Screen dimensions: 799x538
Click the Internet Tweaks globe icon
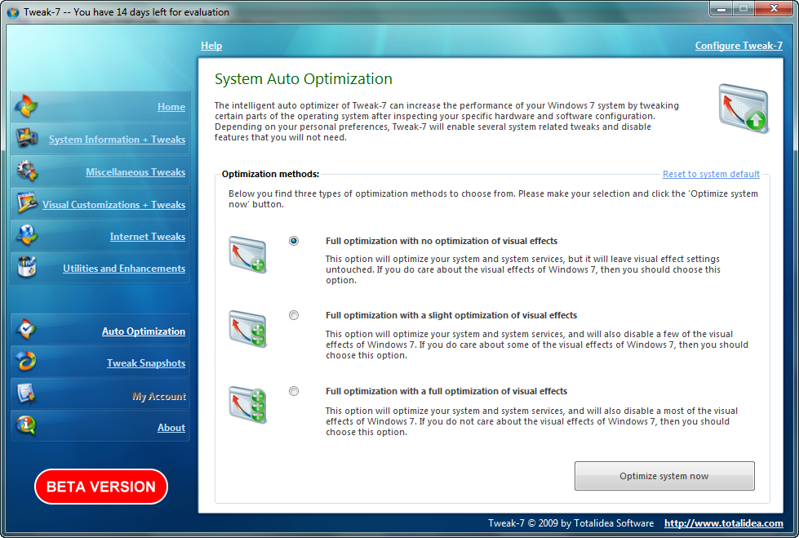click(26, 235)
